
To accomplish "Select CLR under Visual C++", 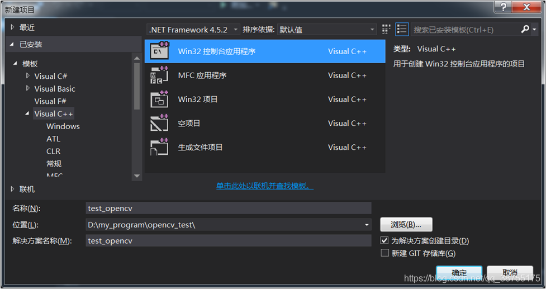I will click(53, 151).
